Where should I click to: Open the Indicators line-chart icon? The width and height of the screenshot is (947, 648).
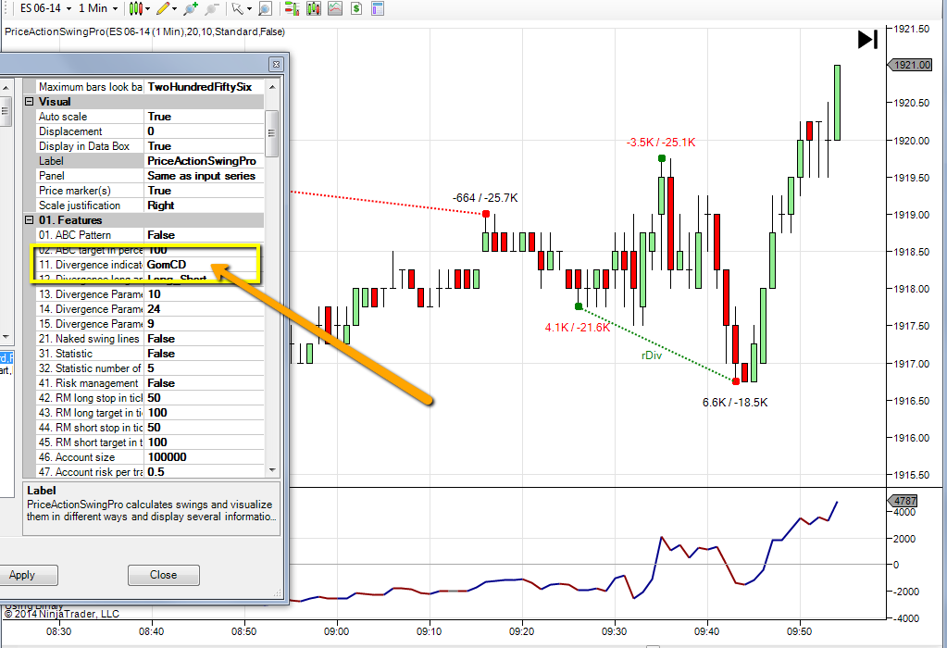click(334, 8)
